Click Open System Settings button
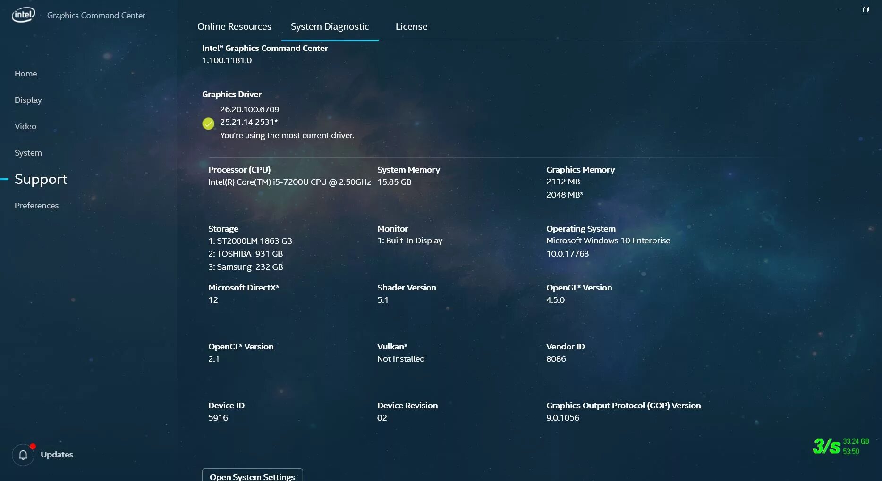 point(253,475)
